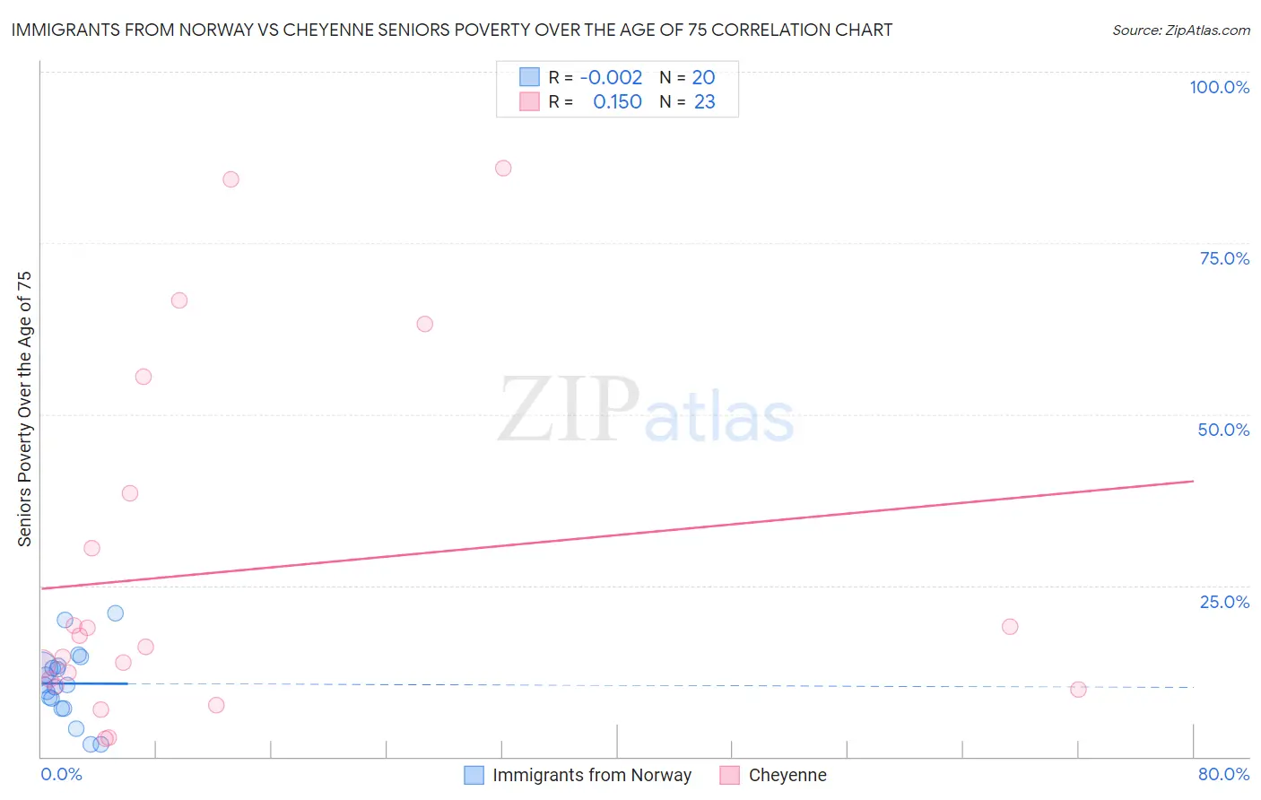
Task: Click the chart title text
Action: point(452,30)
